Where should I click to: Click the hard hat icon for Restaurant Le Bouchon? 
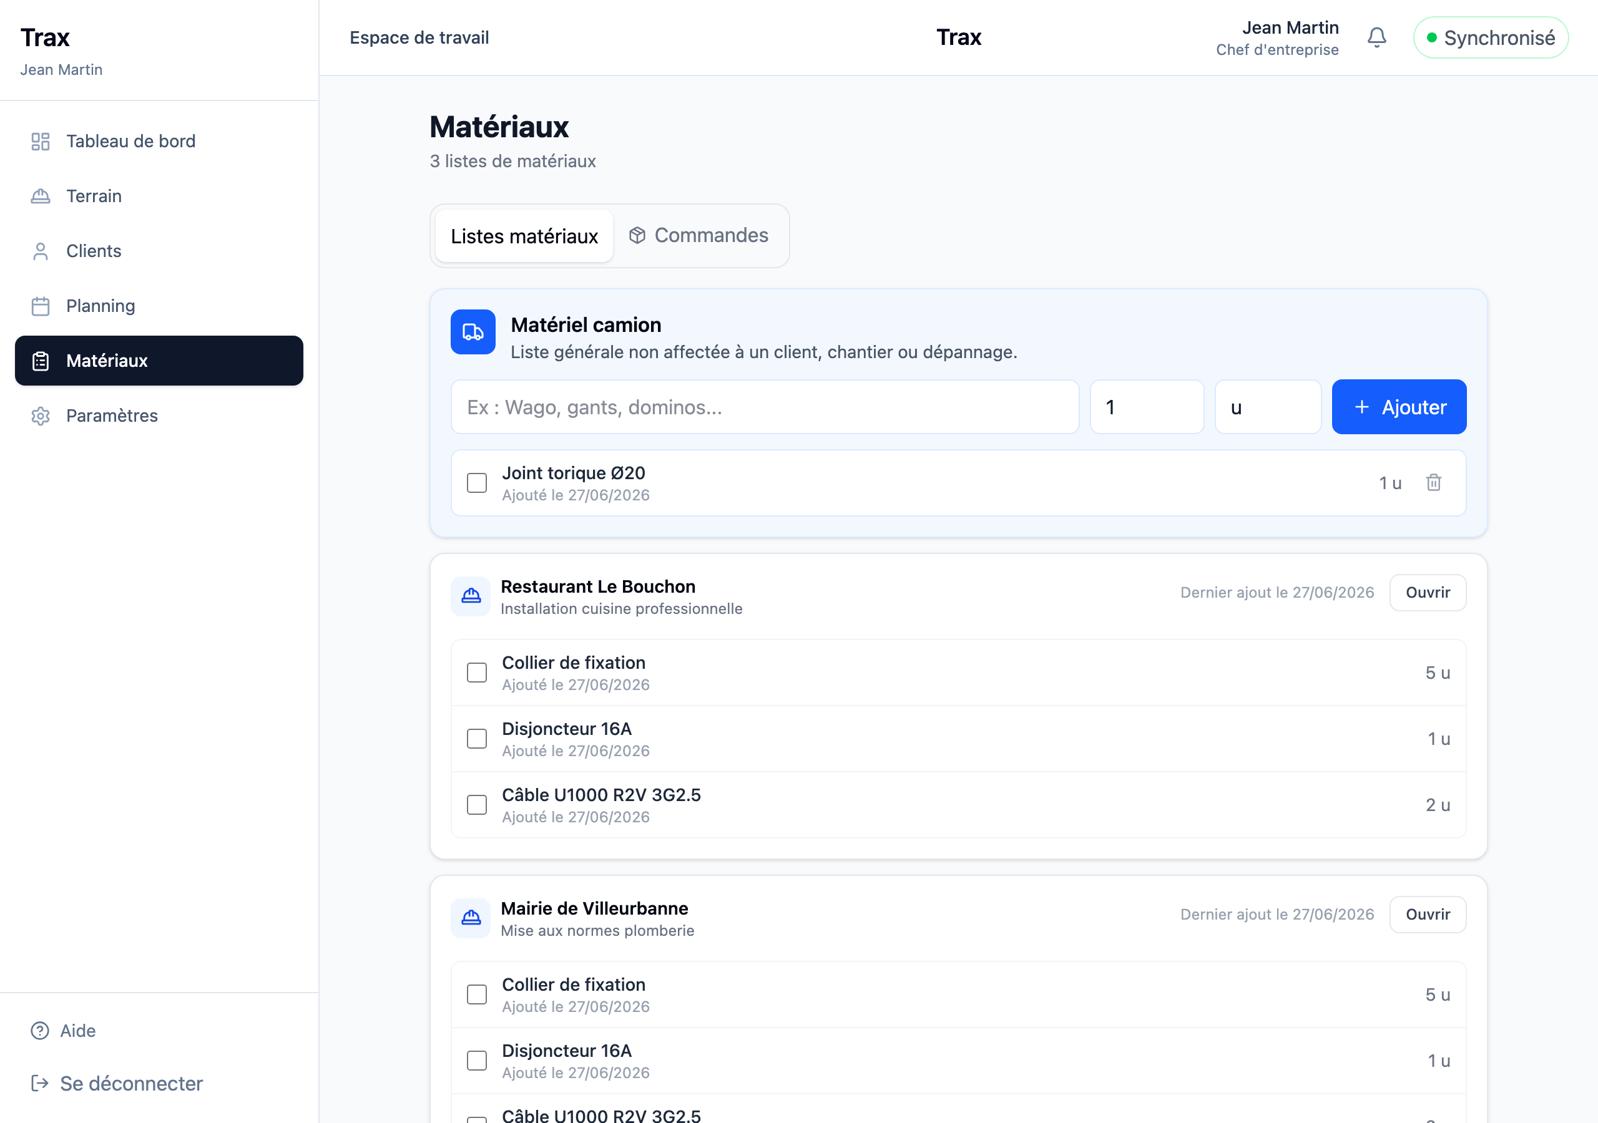(471, 596)
